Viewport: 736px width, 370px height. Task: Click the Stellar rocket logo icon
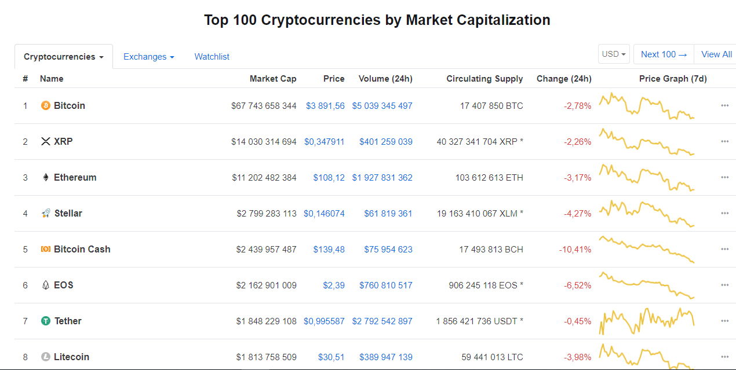click(46, 213)
